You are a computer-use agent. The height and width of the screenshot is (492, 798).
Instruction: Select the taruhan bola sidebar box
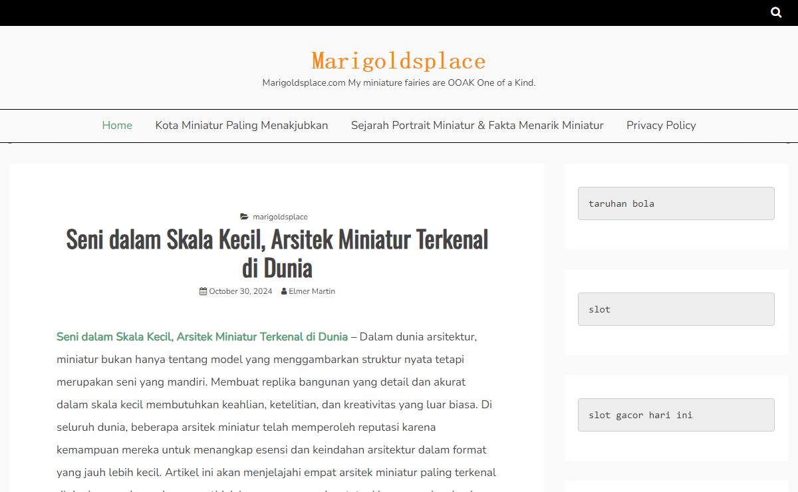tap(676, 203)
